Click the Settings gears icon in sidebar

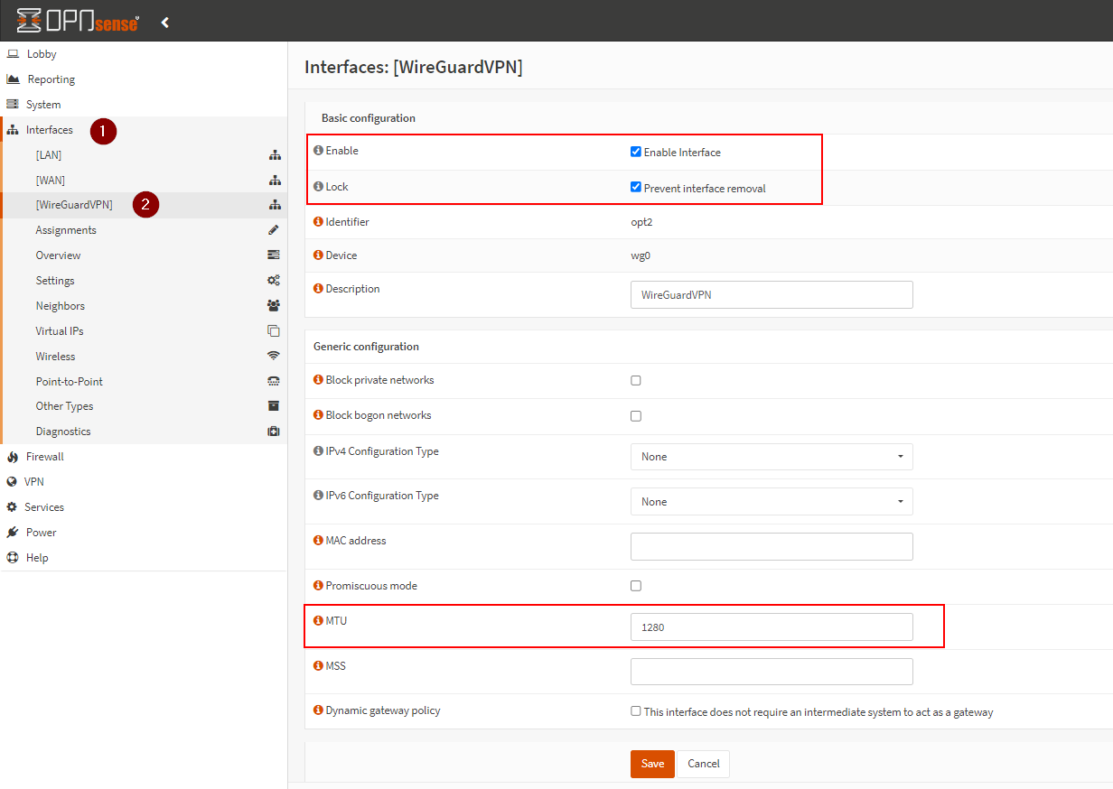pos(274,281)
